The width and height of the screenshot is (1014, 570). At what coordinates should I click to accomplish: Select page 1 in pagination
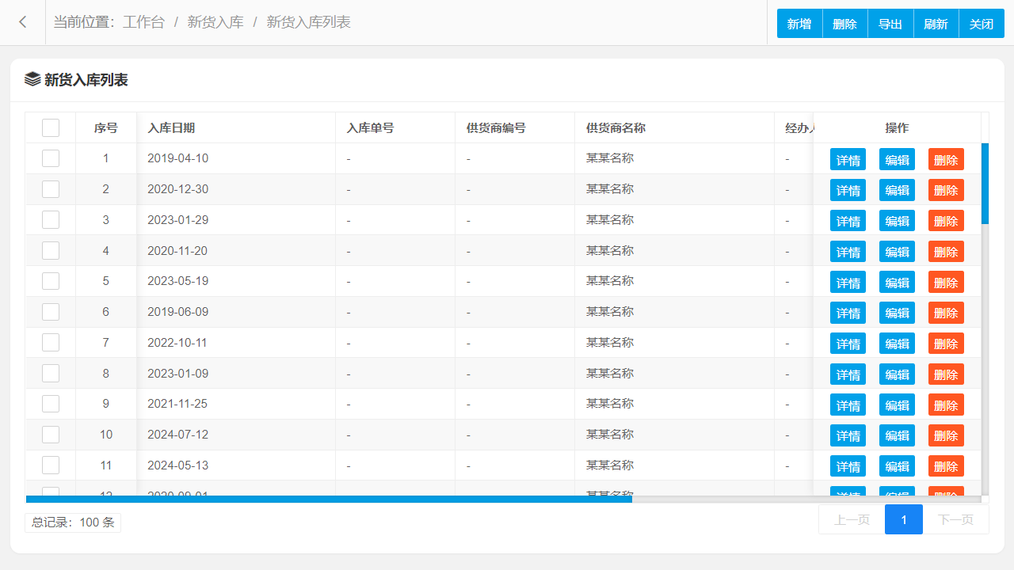[904, 519]
